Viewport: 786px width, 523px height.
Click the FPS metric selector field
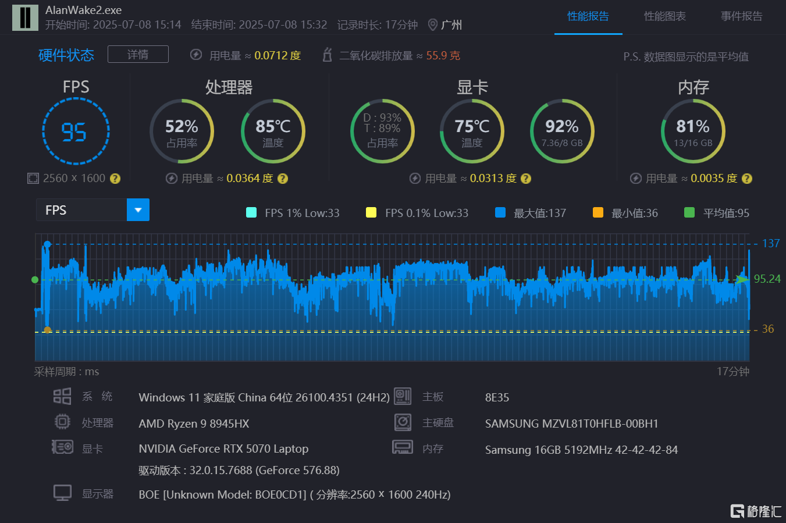(x=81, y=210)
